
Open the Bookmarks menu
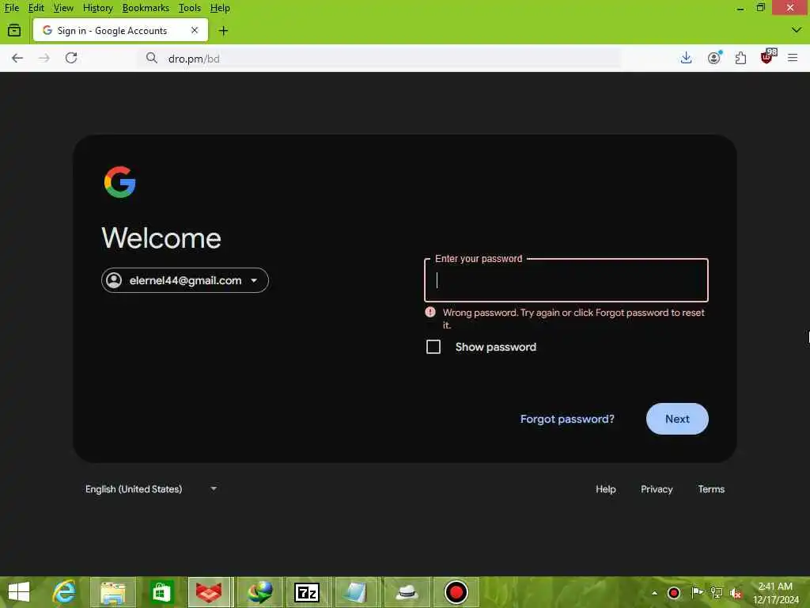146,8
